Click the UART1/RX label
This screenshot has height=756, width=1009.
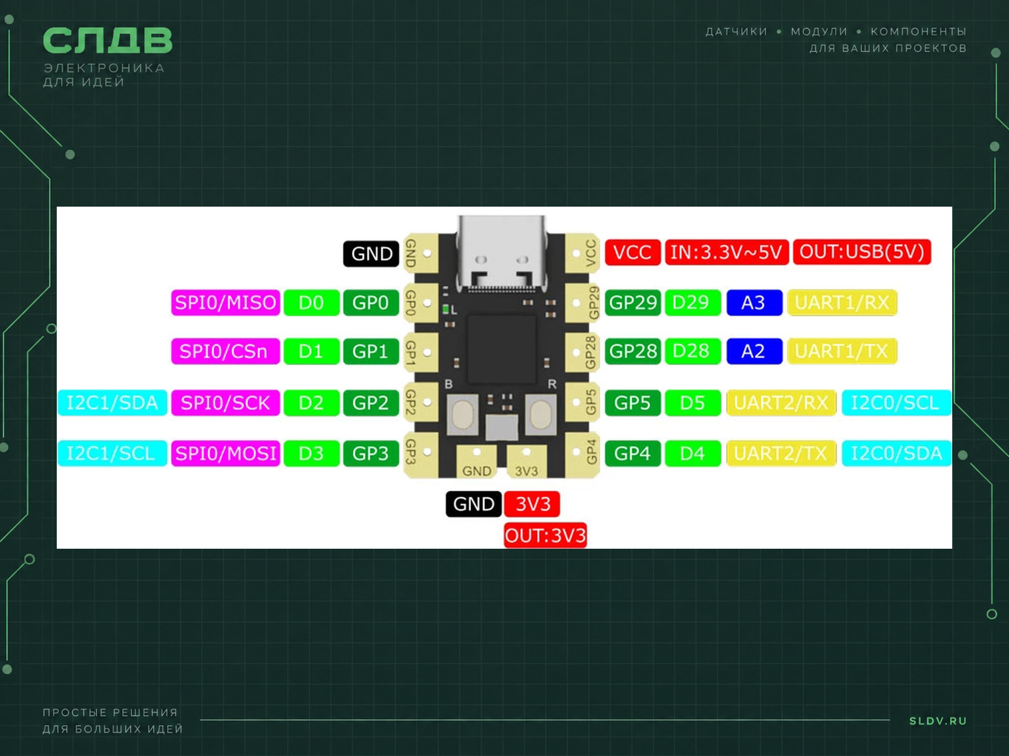click(x=842, y=302)
